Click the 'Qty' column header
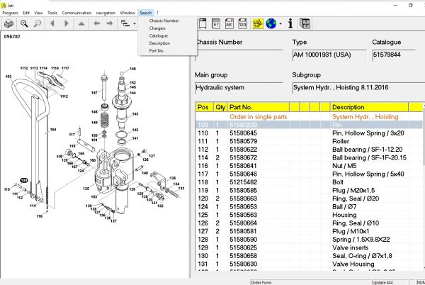The width and height of the screenshot is (425, 285). [220, 107]
